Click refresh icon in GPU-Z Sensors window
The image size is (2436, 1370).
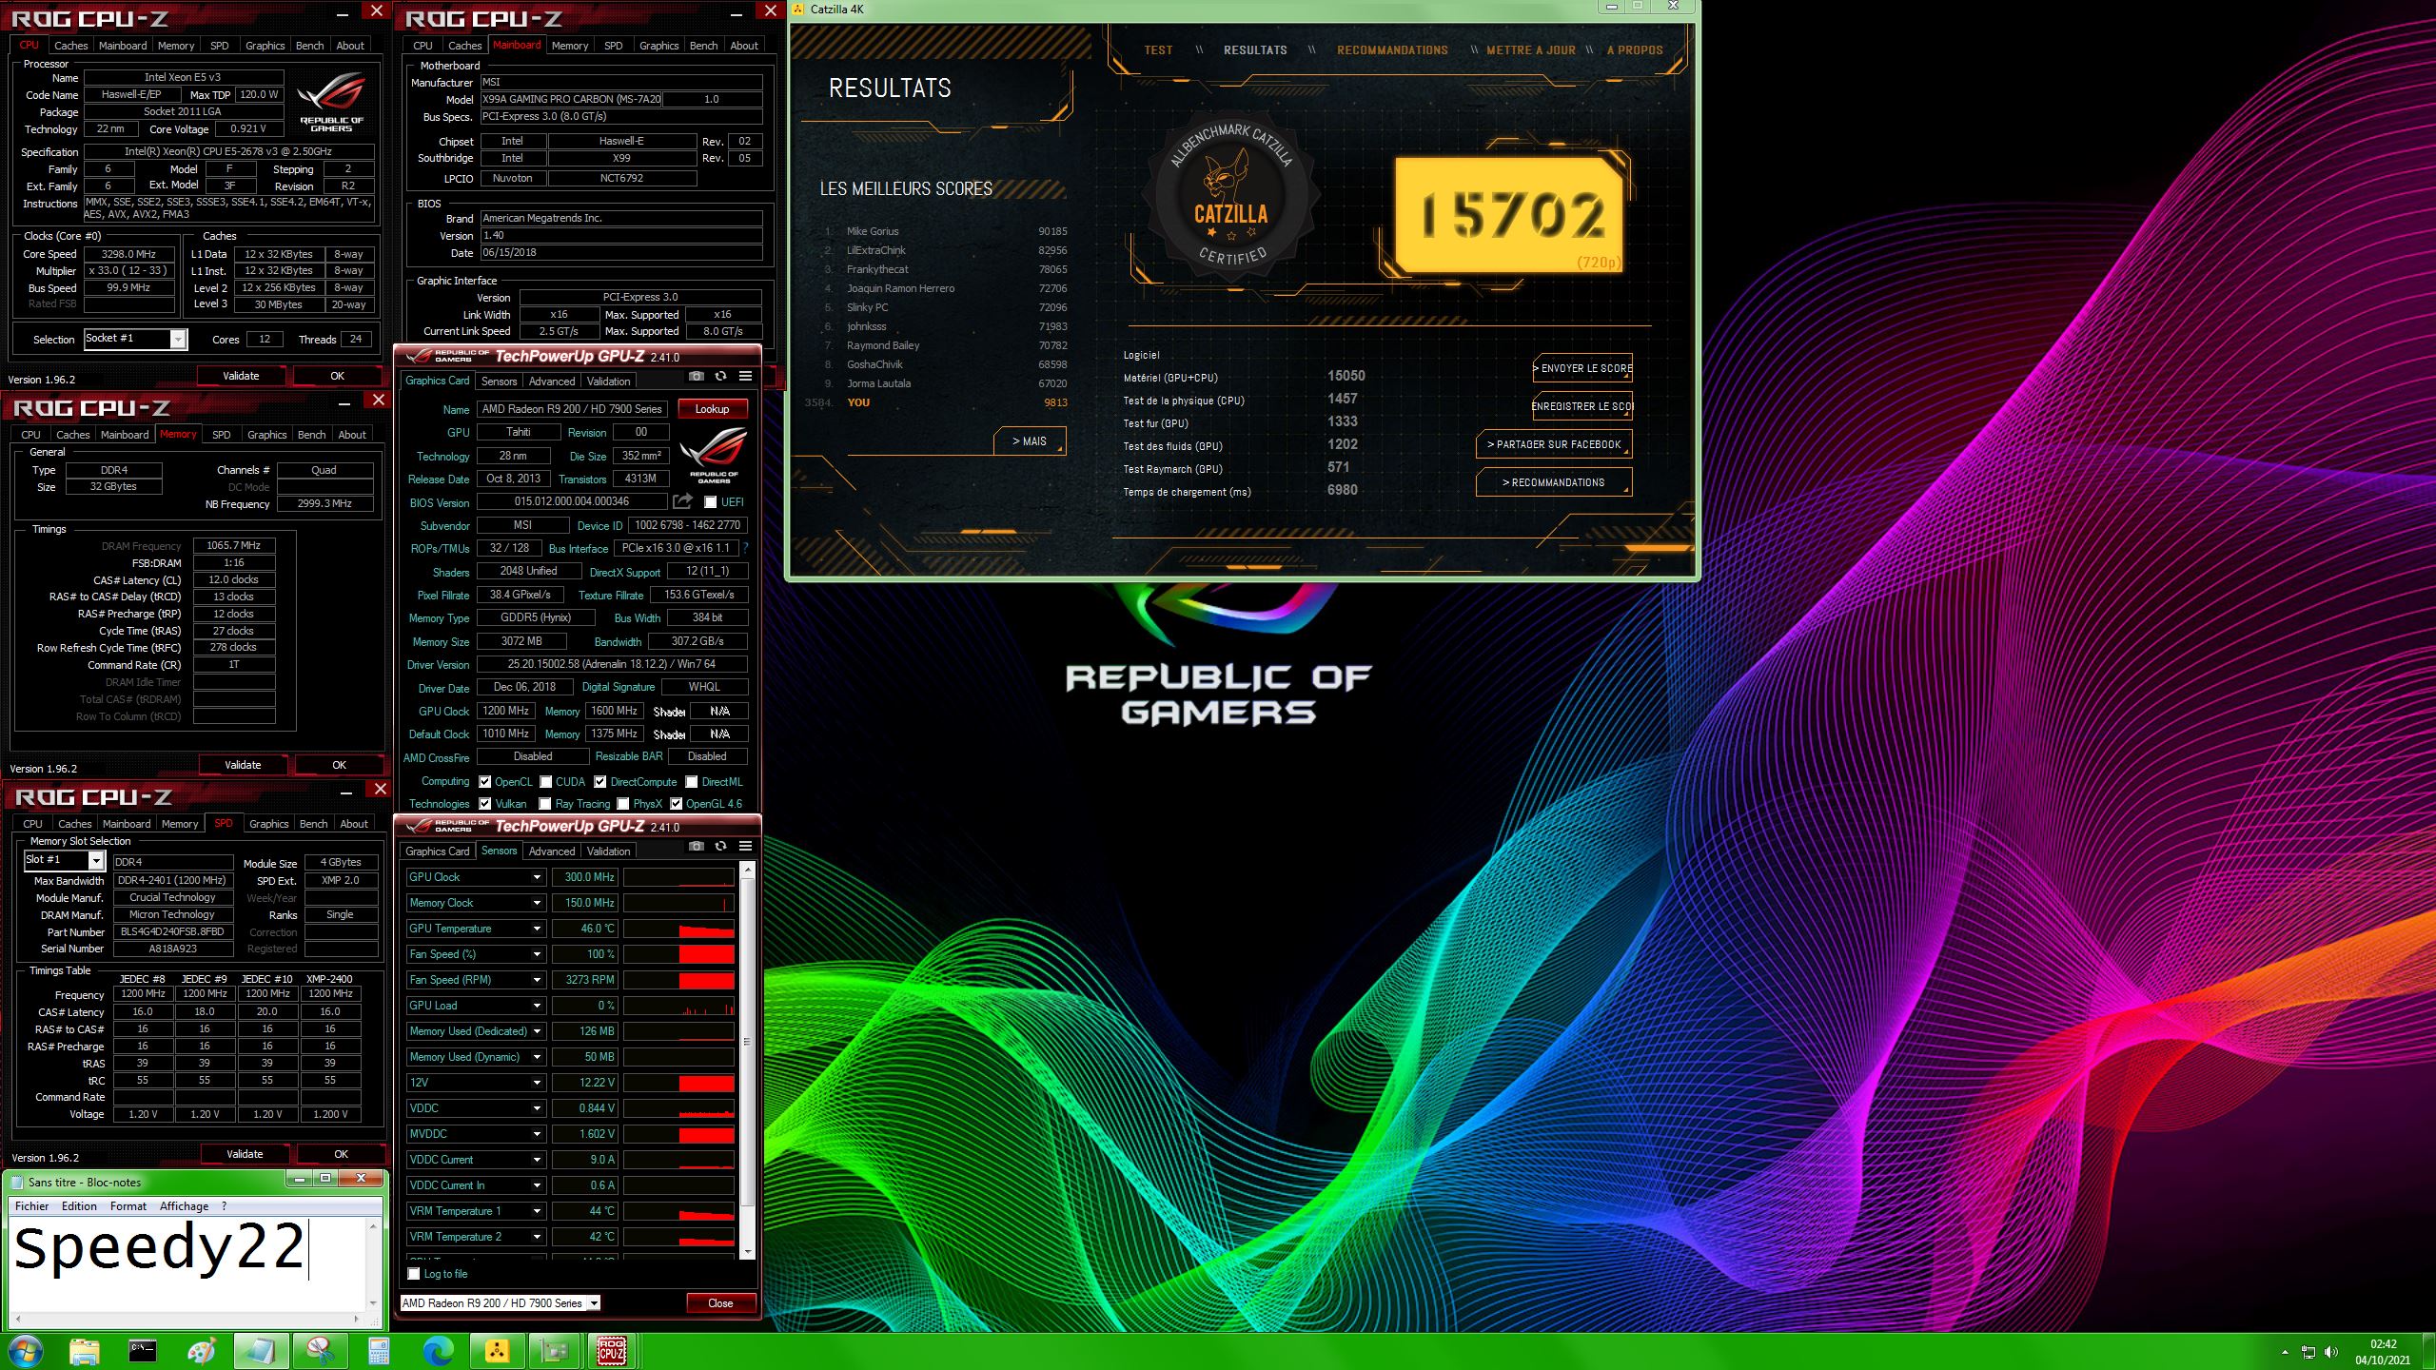pos(720,846)
